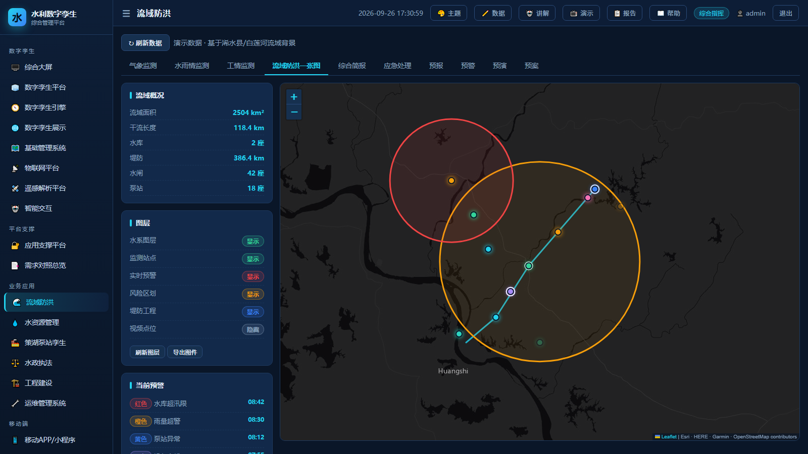The image size is (808, 454).
Task: Toggle 水系图层 layer visibility
Action: (253, 242)
